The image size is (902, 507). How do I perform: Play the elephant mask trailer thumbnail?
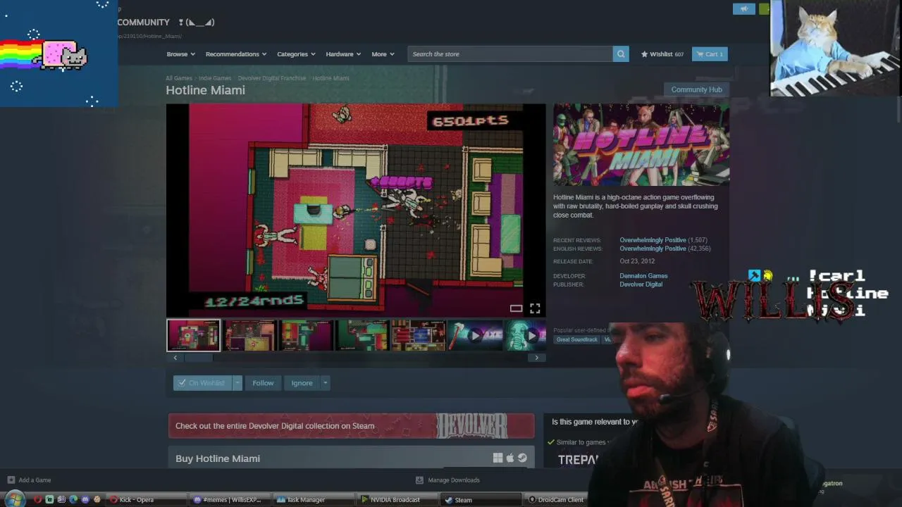525,336
